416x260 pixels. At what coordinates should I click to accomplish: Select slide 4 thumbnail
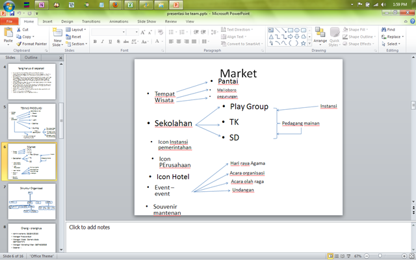[x=32, y=81]
